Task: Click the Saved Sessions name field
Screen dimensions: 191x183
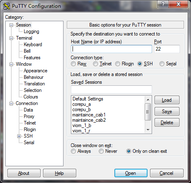Action: coord(111,89)
